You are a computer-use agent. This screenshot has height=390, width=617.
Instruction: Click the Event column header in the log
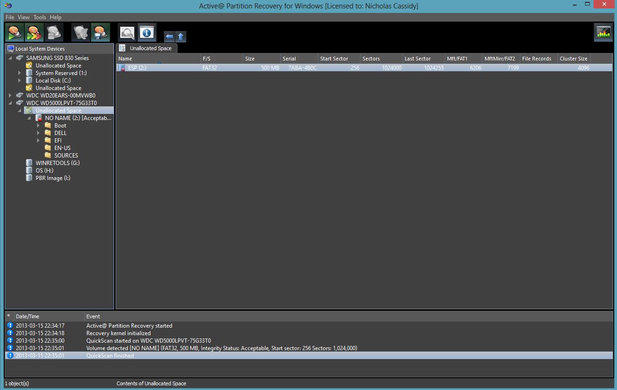coord(348,316)
